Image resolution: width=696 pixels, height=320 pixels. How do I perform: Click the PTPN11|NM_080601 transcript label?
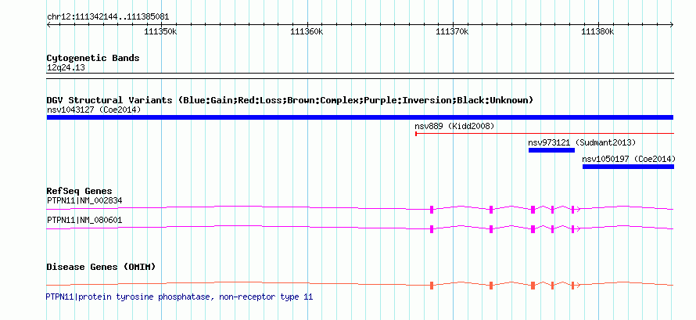84,220
